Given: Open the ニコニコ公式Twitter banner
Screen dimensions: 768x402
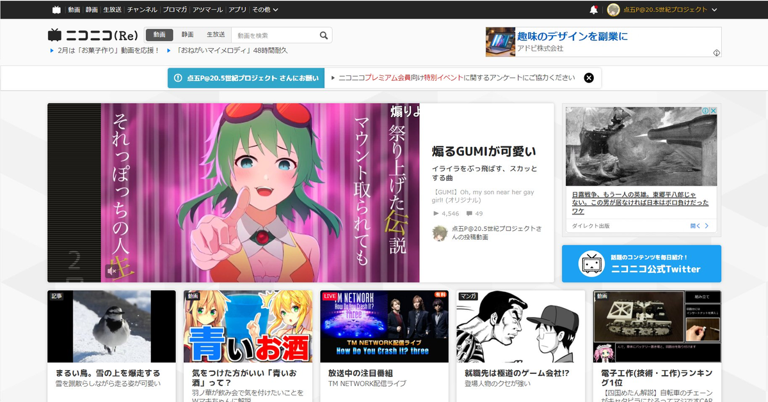Looking at the screenshot, I should (641, 263).
